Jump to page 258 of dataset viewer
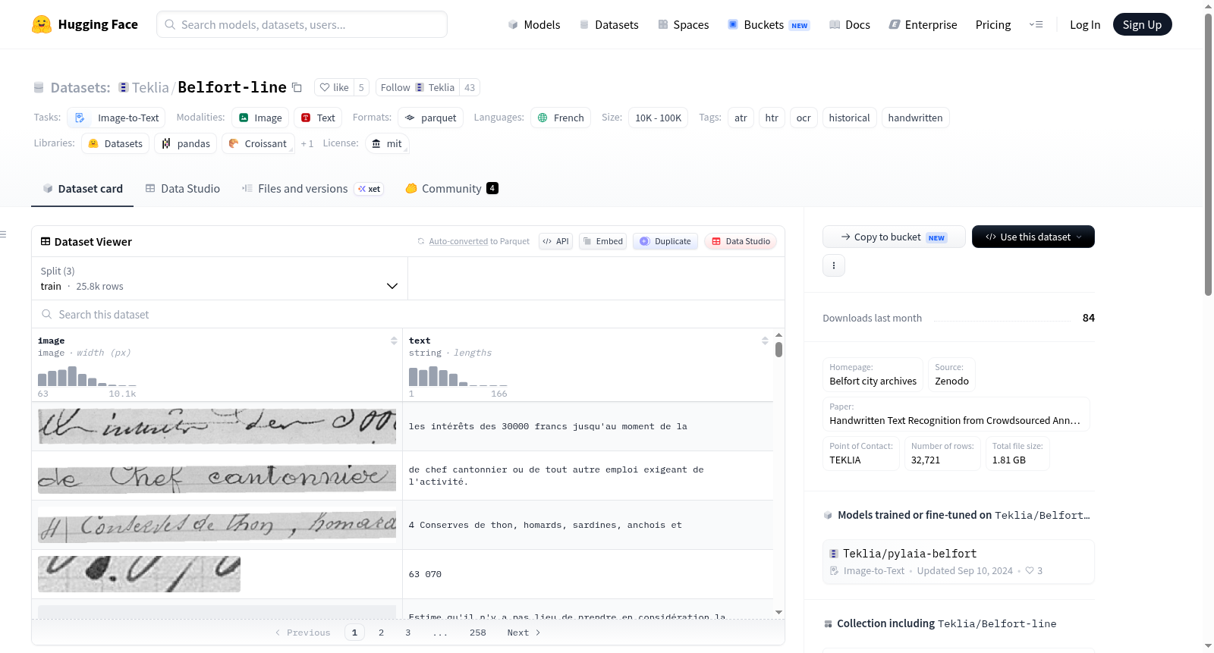 477,633
